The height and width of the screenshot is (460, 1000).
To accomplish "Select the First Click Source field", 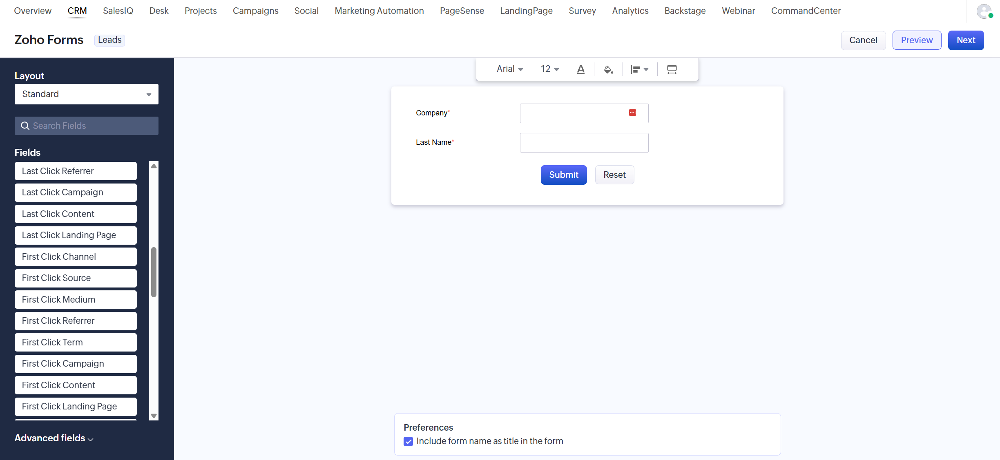I will click(x=76, y=278).
